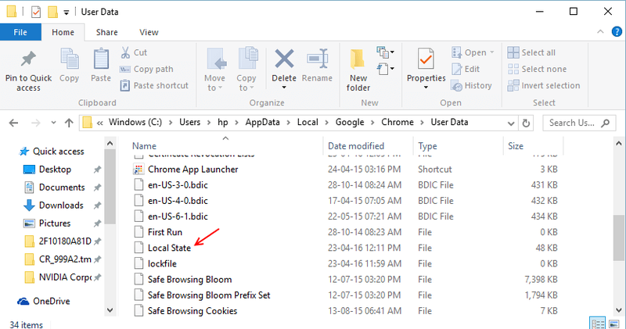Click the Forward navigation arrow
Screen dimensions: 626x329
click(35, 123)
